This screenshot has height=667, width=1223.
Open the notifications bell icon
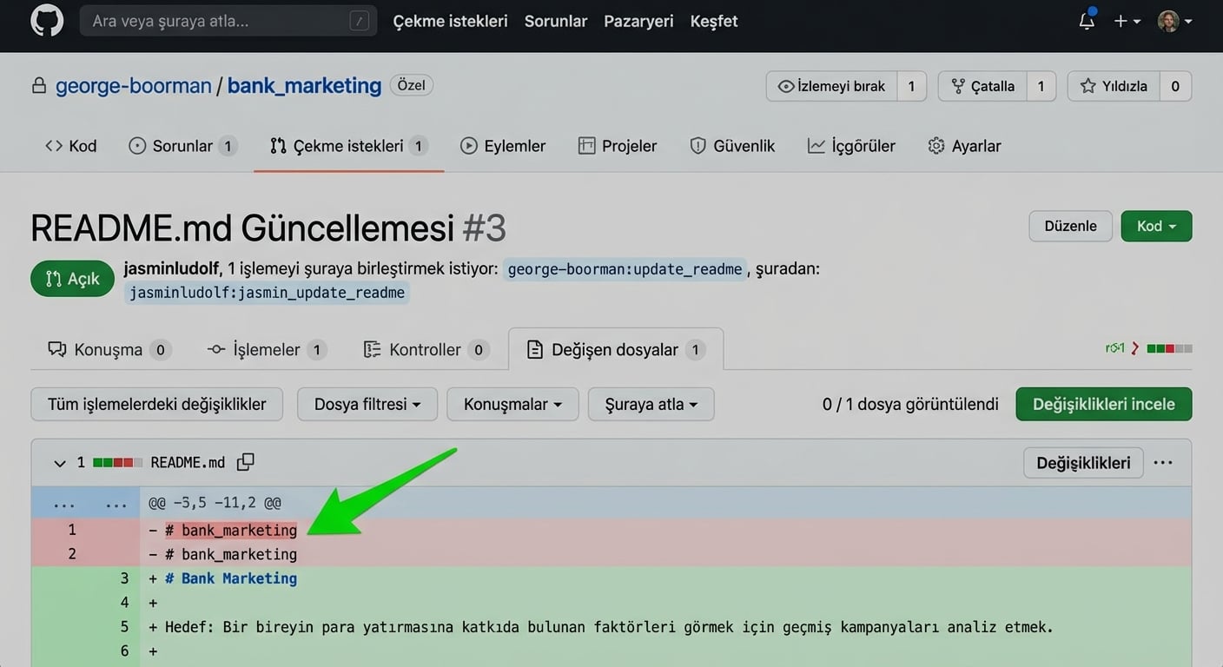click(x=1085, y=22)
